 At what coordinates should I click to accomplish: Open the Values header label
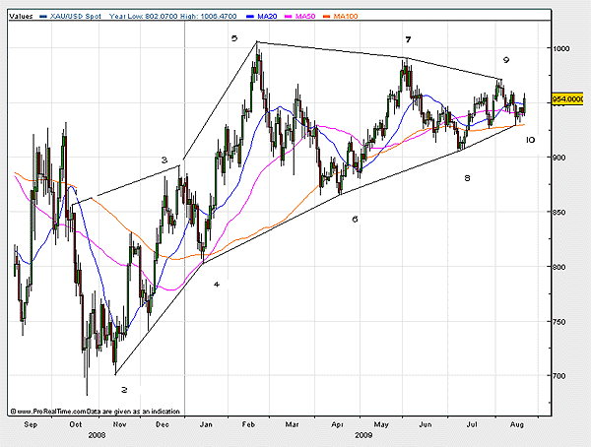(18, 17)
